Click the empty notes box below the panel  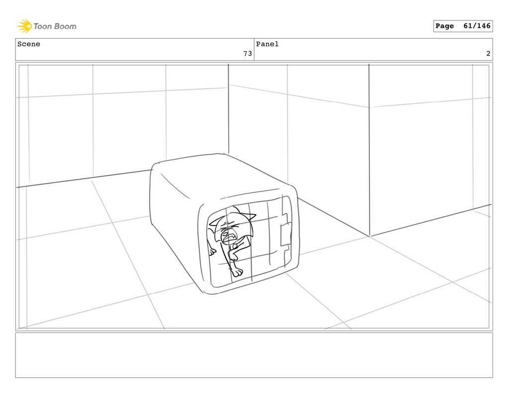click(x=254, y=355)
